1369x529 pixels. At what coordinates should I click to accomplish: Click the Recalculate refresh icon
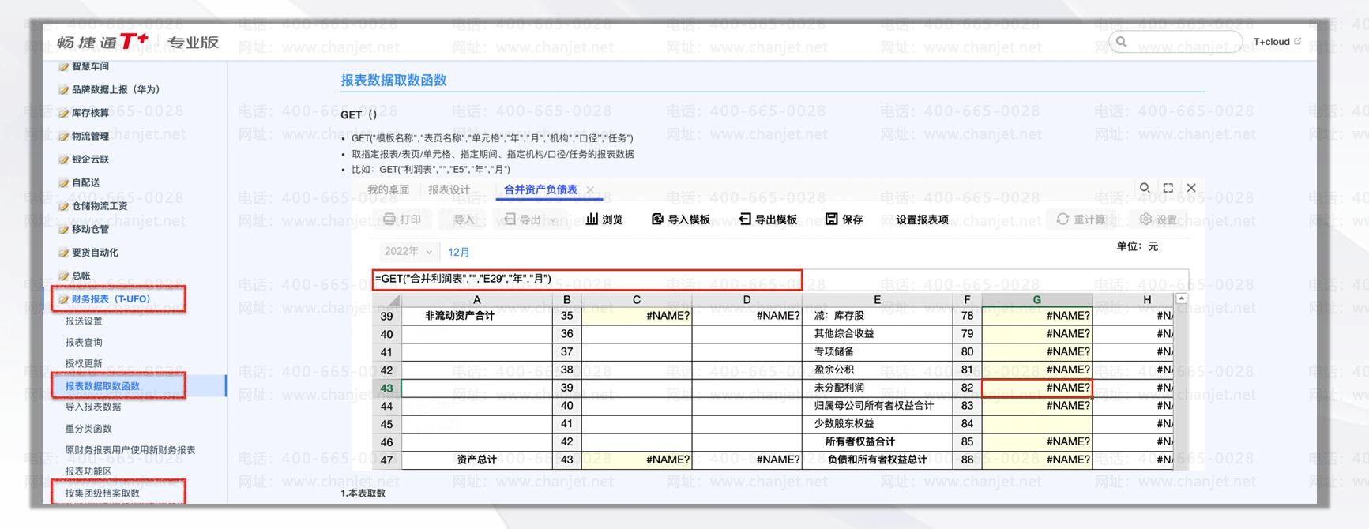coord(1062,219)
